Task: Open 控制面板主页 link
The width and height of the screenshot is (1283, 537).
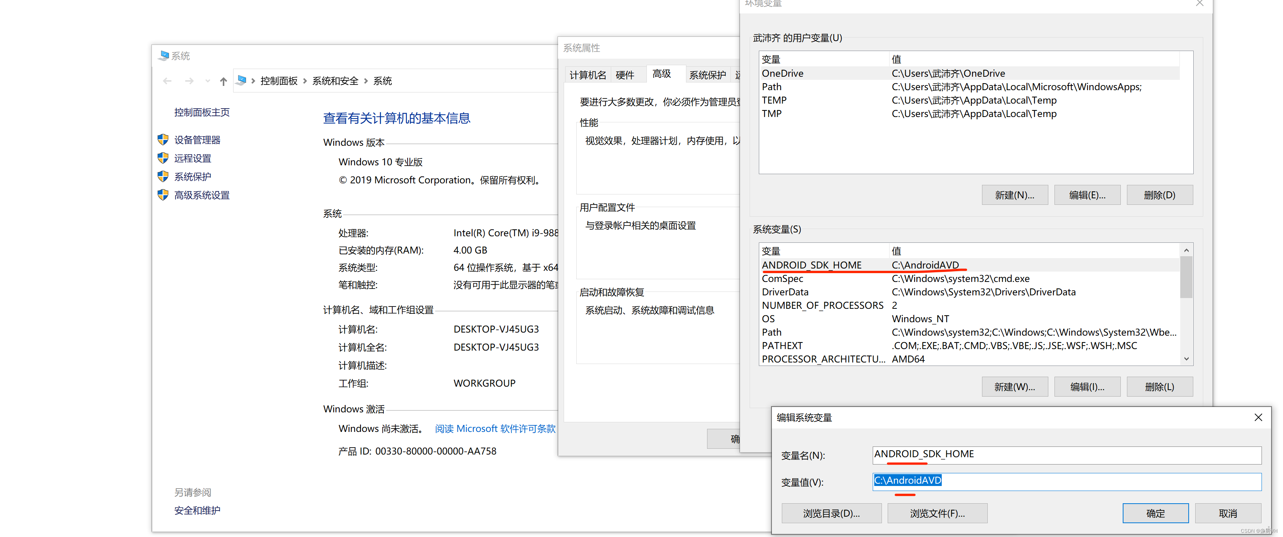Action: tap(202, 112)
